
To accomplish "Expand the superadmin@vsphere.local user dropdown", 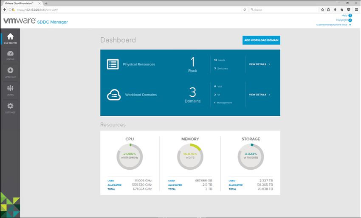I will tap(350, 25).
